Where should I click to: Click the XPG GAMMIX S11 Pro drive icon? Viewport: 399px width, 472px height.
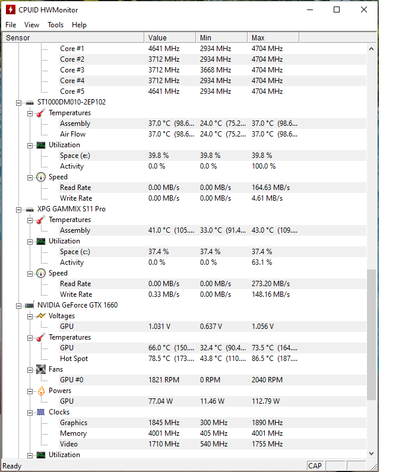[x=30, y=210]
